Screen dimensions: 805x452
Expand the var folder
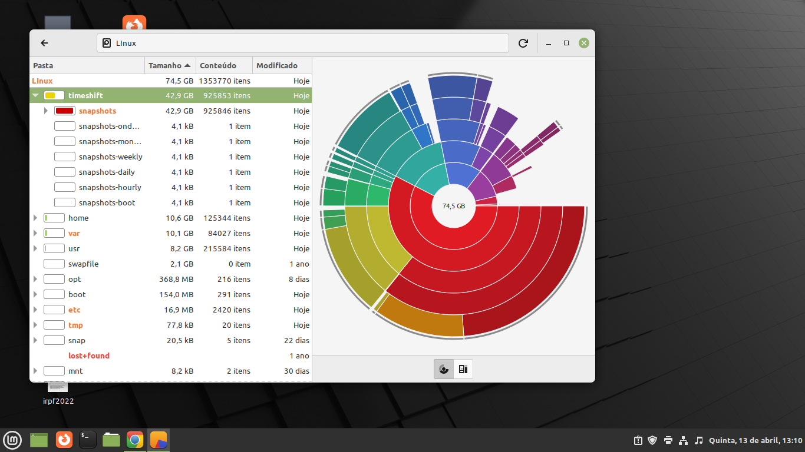[35, 233]
